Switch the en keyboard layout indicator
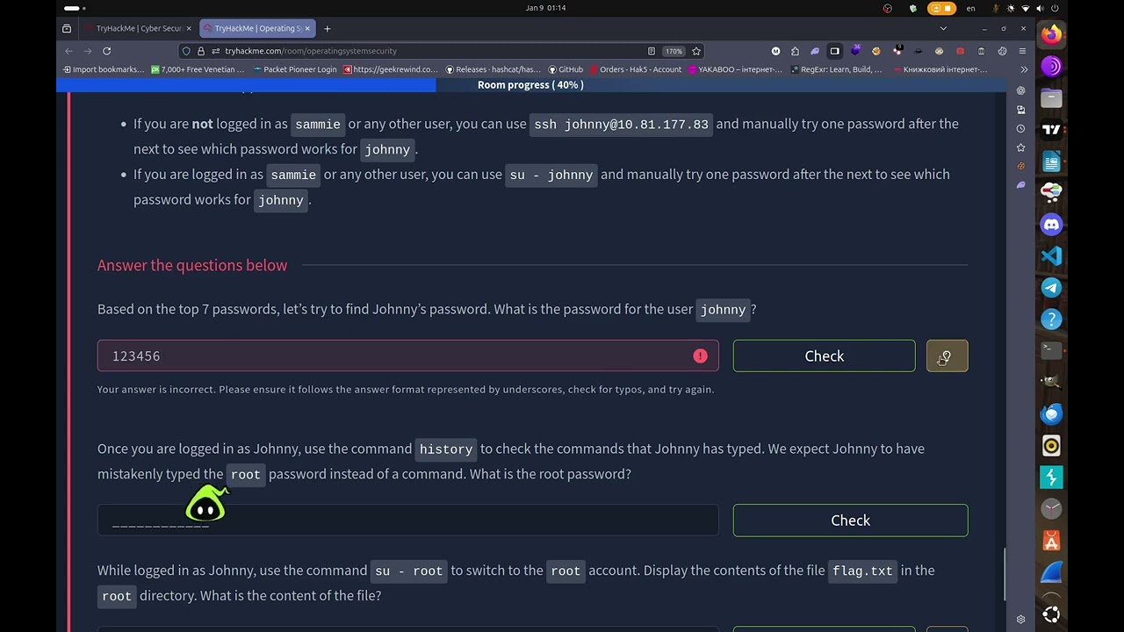The image size is (1124, 632). click(x=970, y=8)
